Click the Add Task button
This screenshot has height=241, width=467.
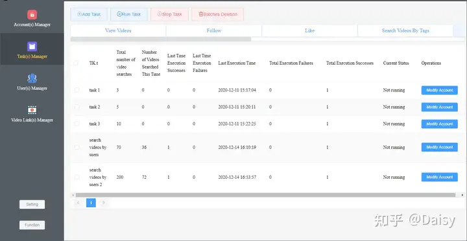[x=89, y=14]
